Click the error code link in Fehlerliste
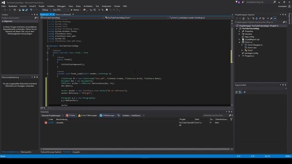 point(51,123)
